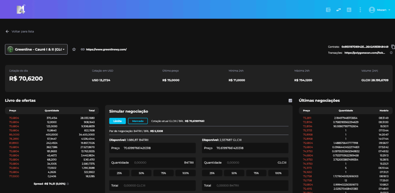Viewport: 395px width, 193px height.
Task: Select the Limite order type
Action: tap(117, 121)
